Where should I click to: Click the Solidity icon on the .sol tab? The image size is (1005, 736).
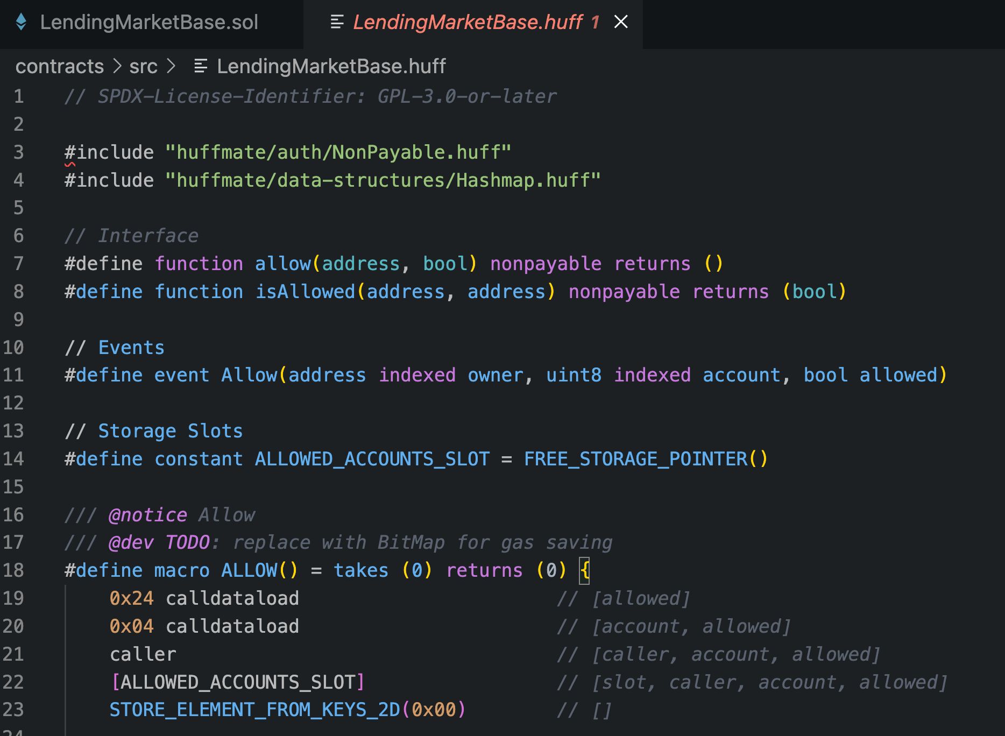pos(21,22)
